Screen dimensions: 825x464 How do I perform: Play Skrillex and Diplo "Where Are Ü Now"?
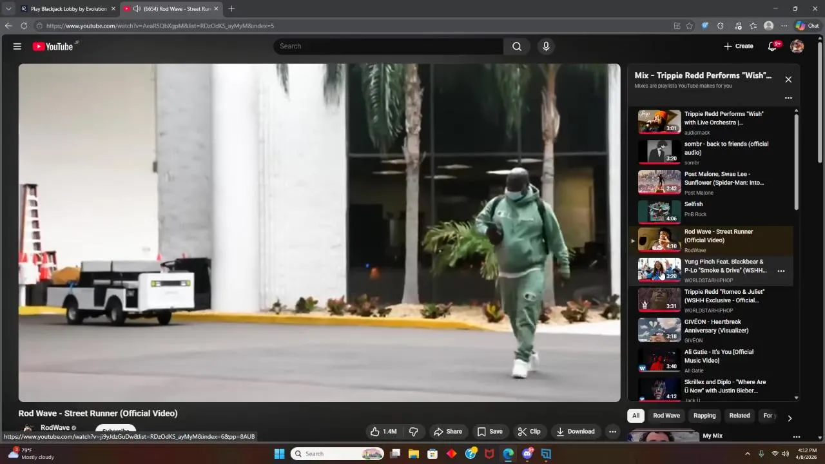coord(712,389)
